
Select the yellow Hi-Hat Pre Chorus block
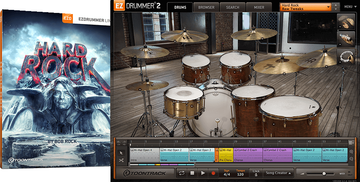coord(226,155)
